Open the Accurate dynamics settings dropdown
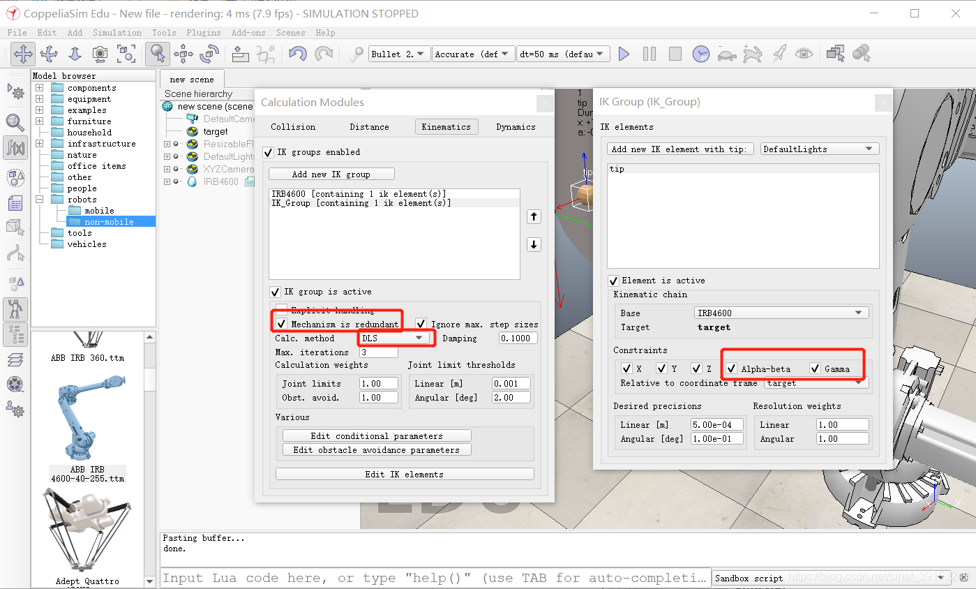This screenshot has width=976, height=589. point(474,54)
